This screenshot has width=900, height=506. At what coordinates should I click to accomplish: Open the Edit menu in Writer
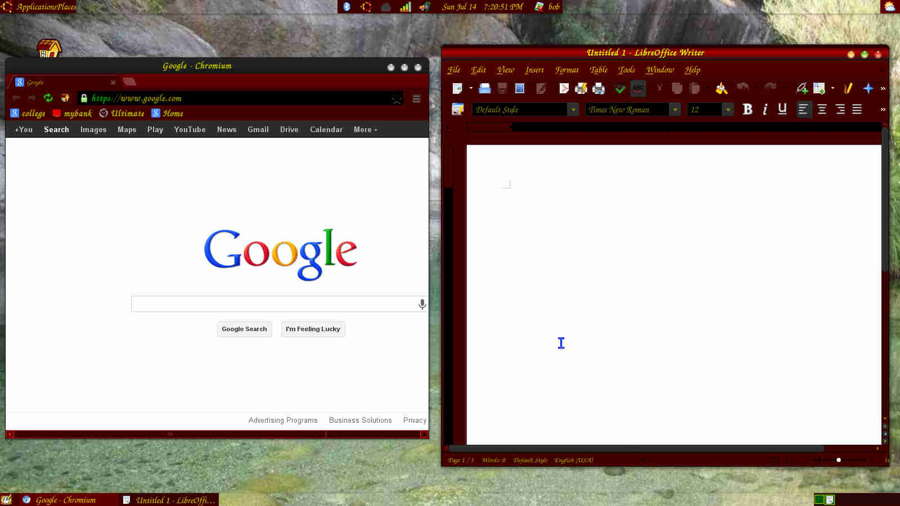pyautogui.click(x=479, y=70)
